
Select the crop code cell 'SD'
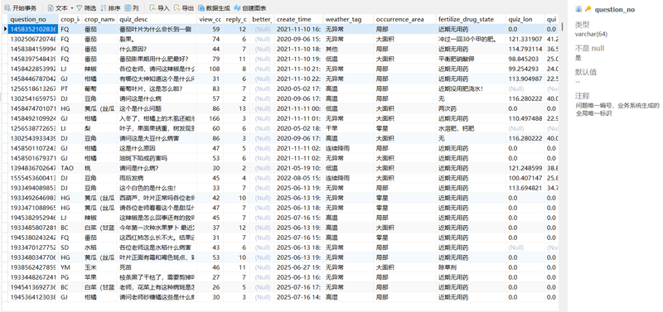(x=70, y=247)
